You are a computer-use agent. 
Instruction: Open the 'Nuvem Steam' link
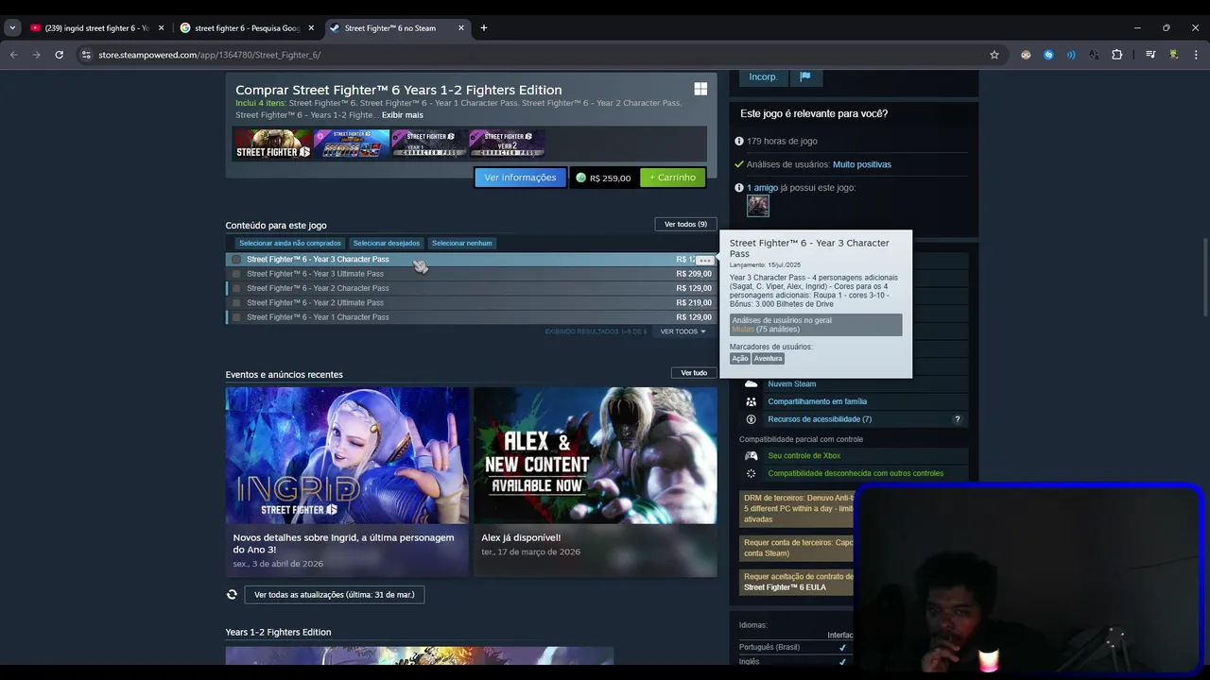792,384
